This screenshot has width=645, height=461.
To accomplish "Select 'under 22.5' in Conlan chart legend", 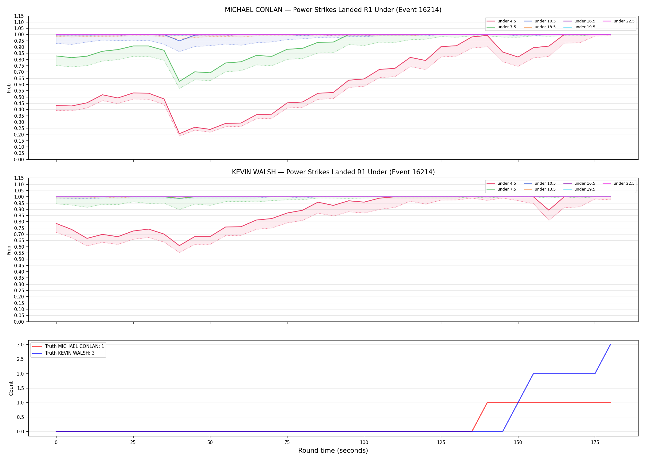I will point(619,21).
